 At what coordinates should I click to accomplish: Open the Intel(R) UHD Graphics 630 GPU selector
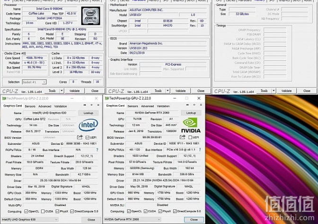click(x=30, y=219)
